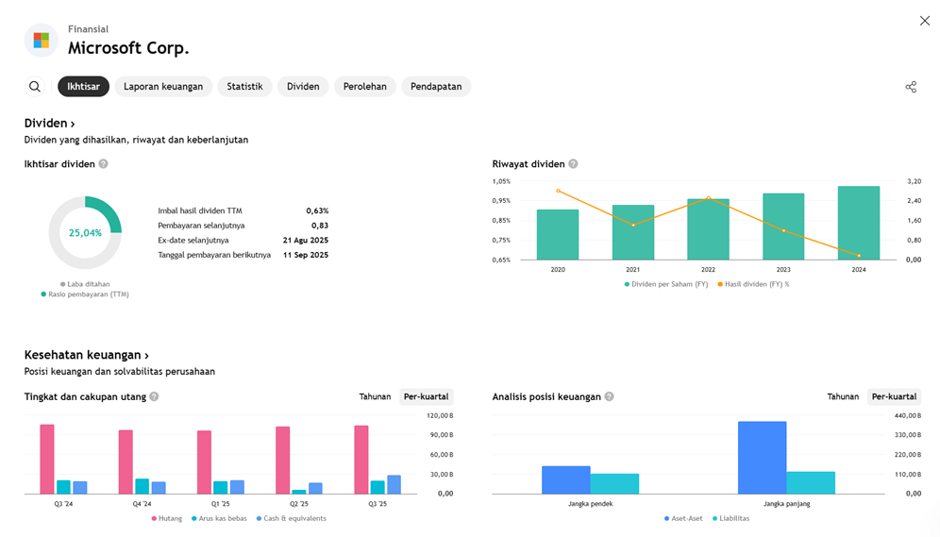
Task: Go to the Dividen tab
Action: pyautogui.click(x=303, y=86)
